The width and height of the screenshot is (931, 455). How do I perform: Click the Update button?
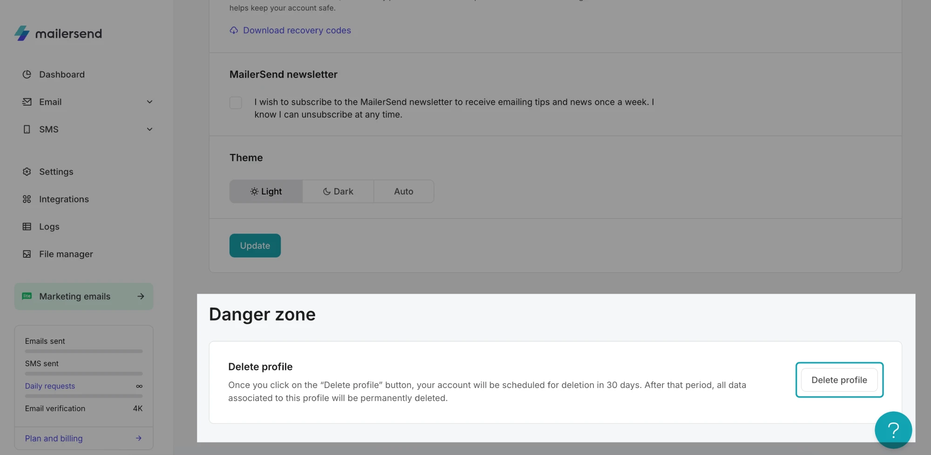pos(255,246)
